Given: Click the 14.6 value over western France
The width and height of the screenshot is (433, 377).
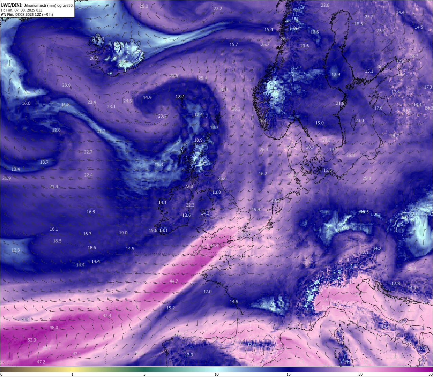Looking at the screenshot, I should [x=234, y=302].
